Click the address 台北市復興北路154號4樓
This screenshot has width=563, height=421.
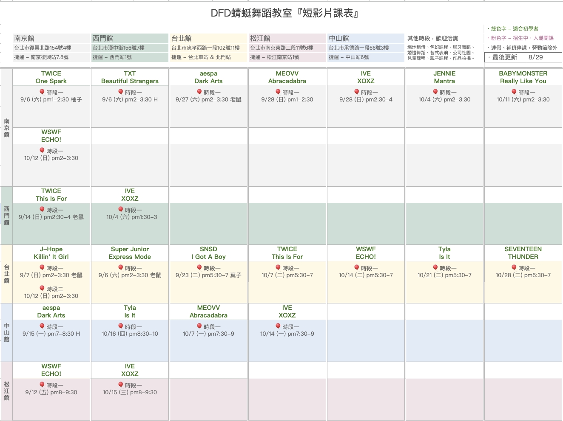click(x=43, y=48)
